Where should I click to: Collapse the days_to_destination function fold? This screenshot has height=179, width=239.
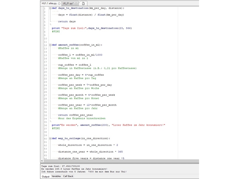pos(50,8)
